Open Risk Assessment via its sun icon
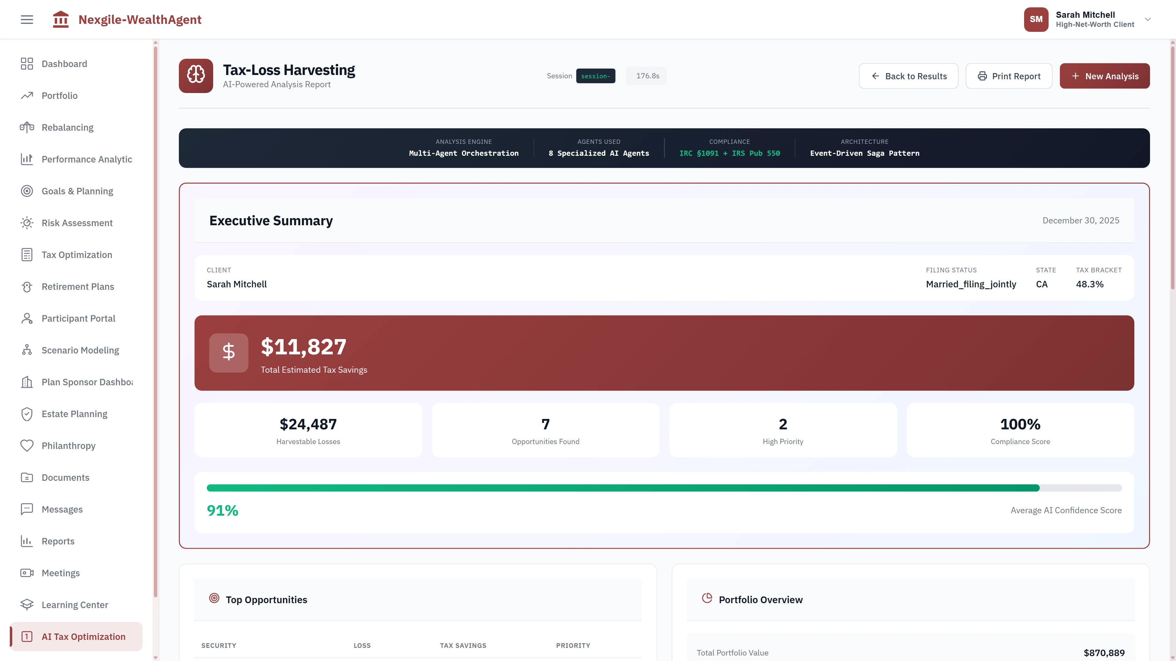The width and height of the screenshot is (1176, 661). (x=26, y=222)
